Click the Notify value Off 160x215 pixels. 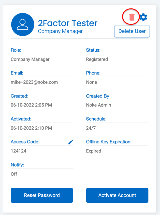tap(14, 174)
